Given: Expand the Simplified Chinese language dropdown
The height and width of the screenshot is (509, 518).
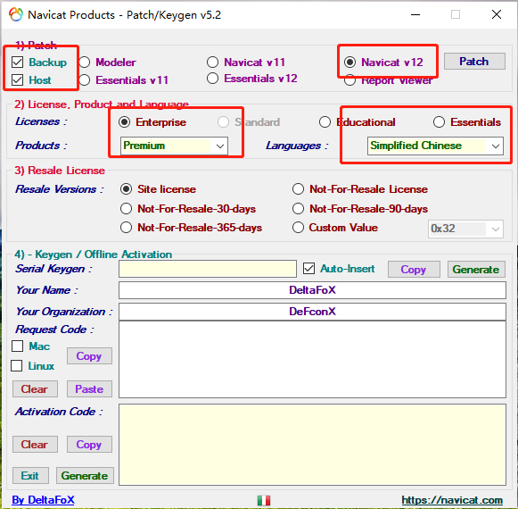Looking at the screenshot, I should [435, 146].
